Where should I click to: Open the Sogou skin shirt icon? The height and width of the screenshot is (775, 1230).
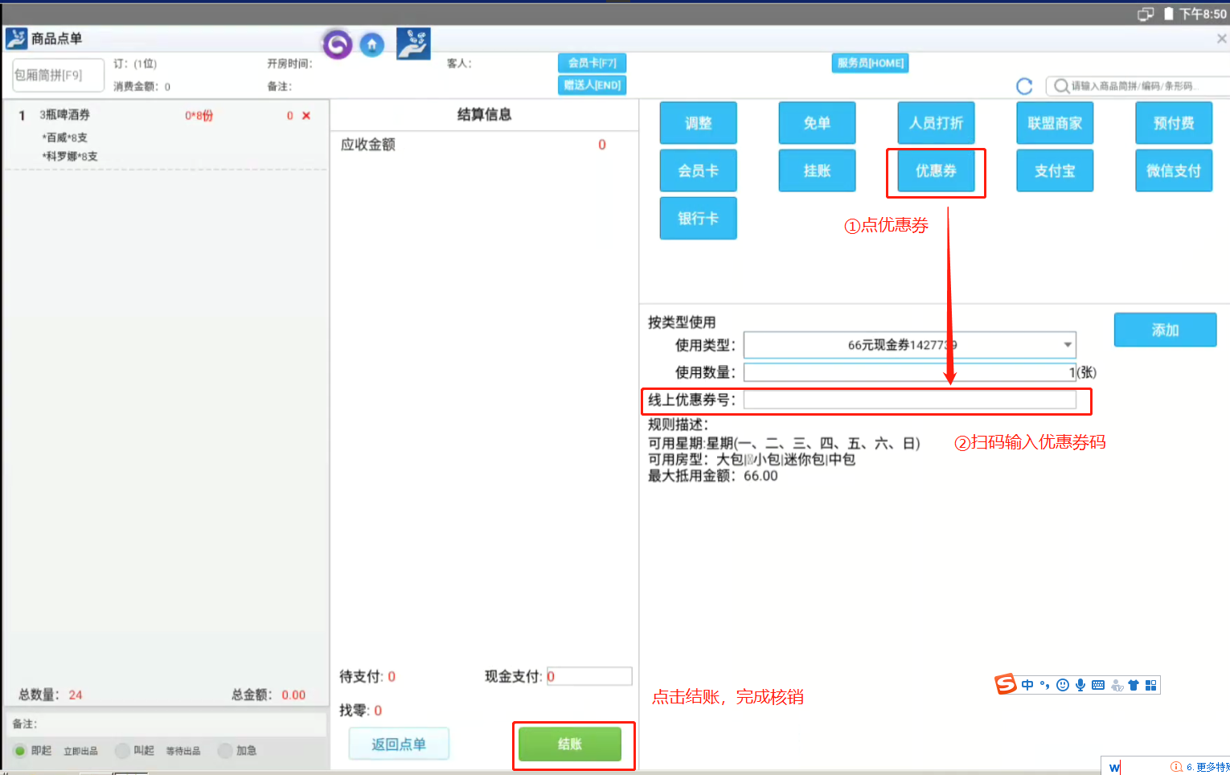click(1134, 685)
